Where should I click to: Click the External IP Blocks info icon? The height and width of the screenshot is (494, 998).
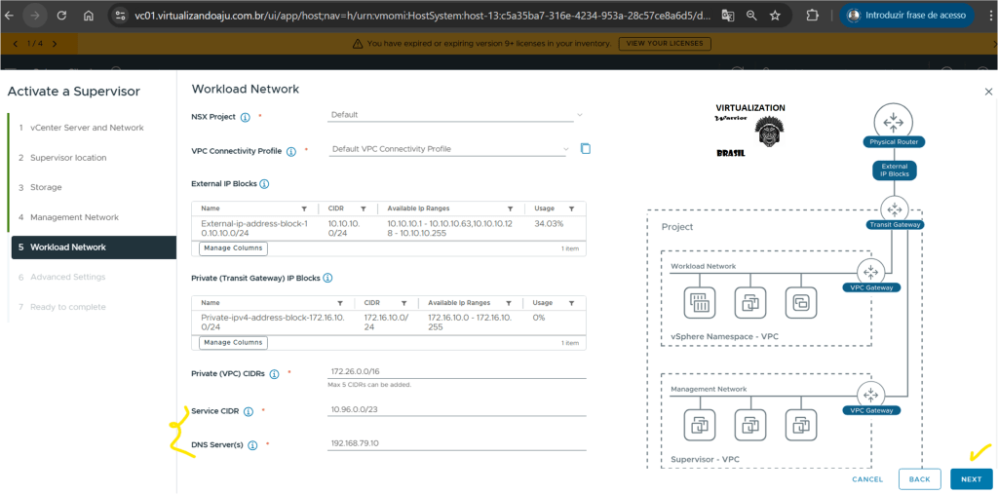click(264, 184)
